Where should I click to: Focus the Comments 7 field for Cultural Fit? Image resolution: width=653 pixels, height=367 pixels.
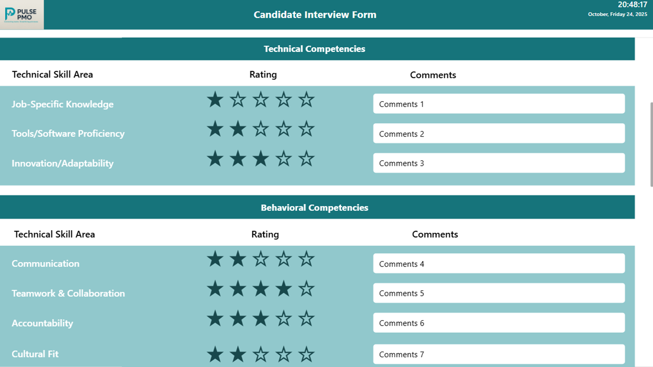[499, 354]
